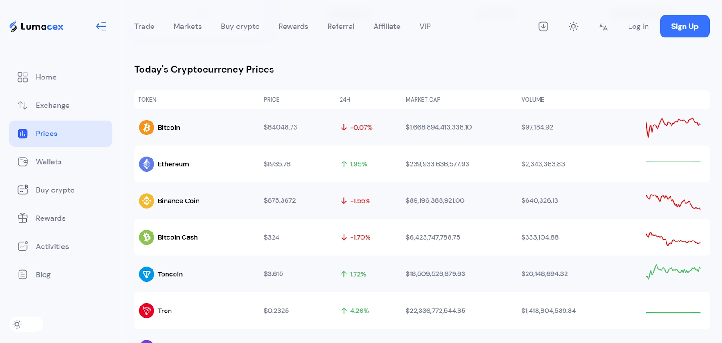This screenshot has height=343, width=722.
Task: Click Bitcoin Cash price $324
Action: coord(271,237)
